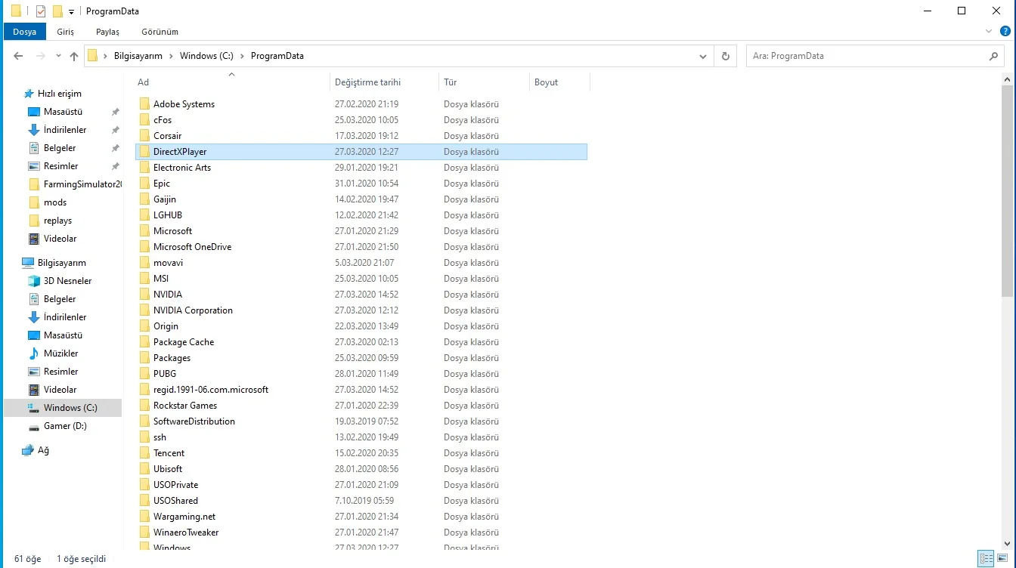This screenshot has height=568, width=1016.
Task: Open İndirilenler under Hızlı erişim
Action: tap(65, 130)
